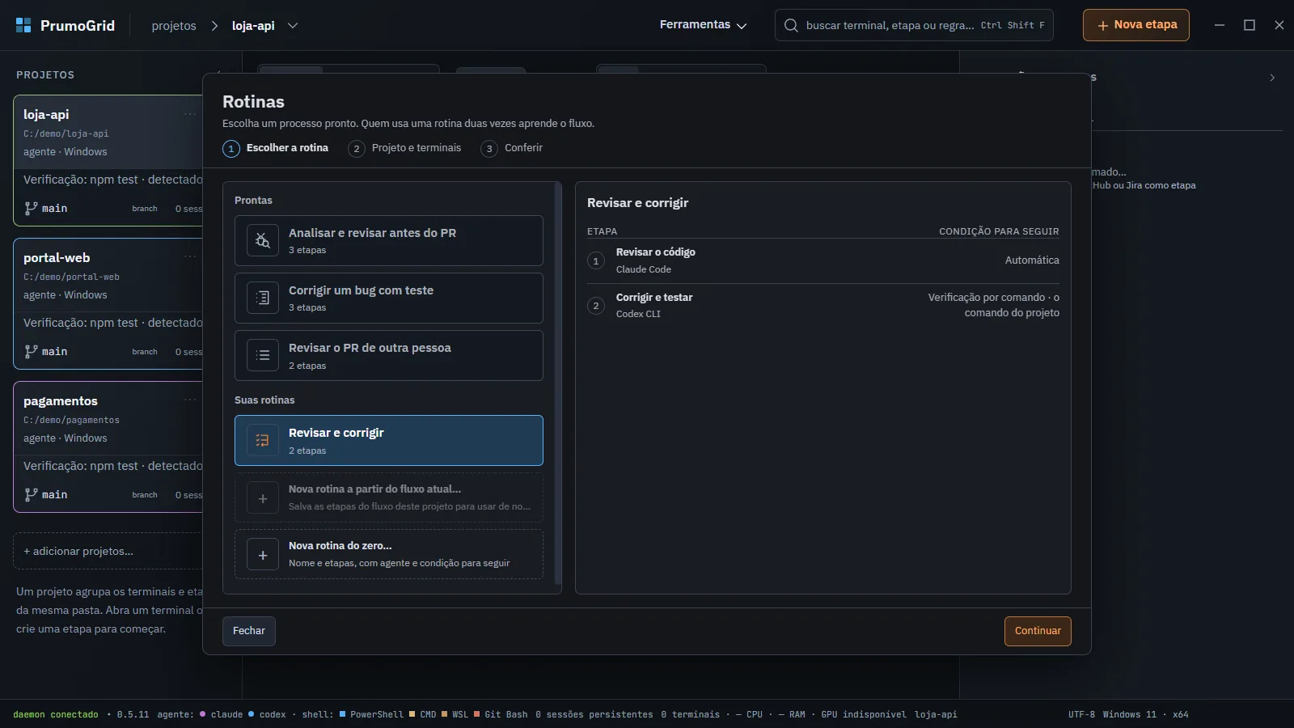This screenshot has width=1294, height=728.
Task: Focus the buscar terminal search field
Action: tap(914, 25)
